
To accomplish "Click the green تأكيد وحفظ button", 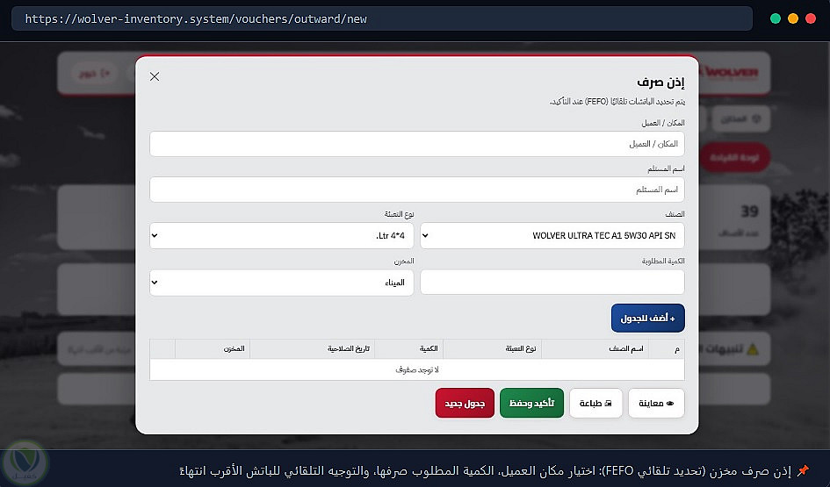I will [x=531, y=403].
